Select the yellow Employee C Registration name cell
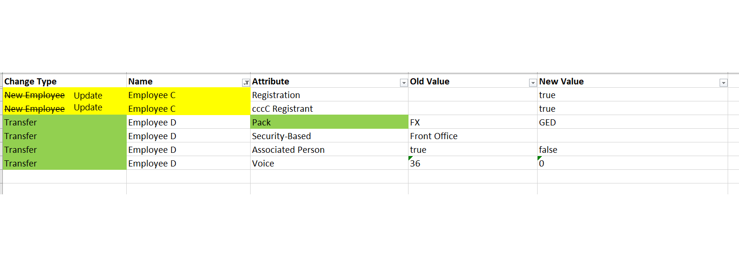 [188, 95]
